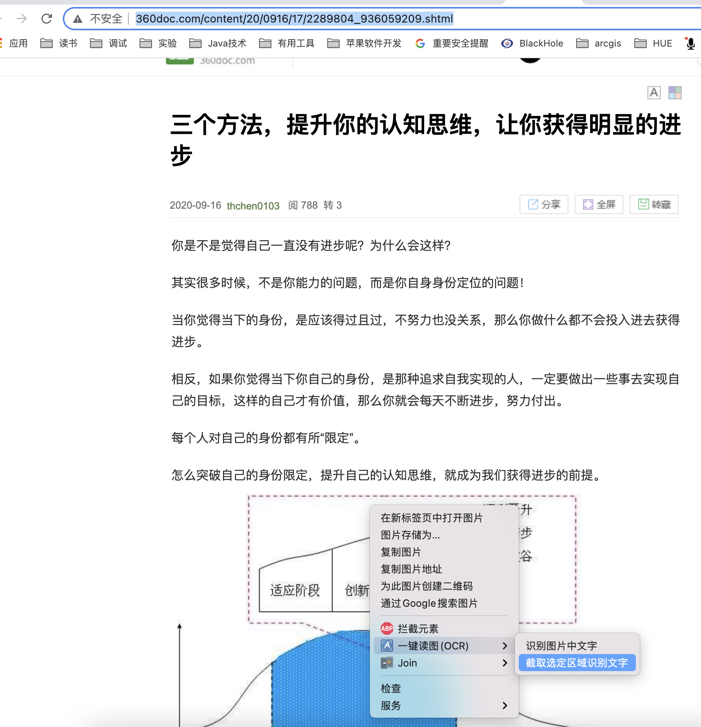Expand the Join submenu chevron
Screen dimensions: 701x727
505,663
